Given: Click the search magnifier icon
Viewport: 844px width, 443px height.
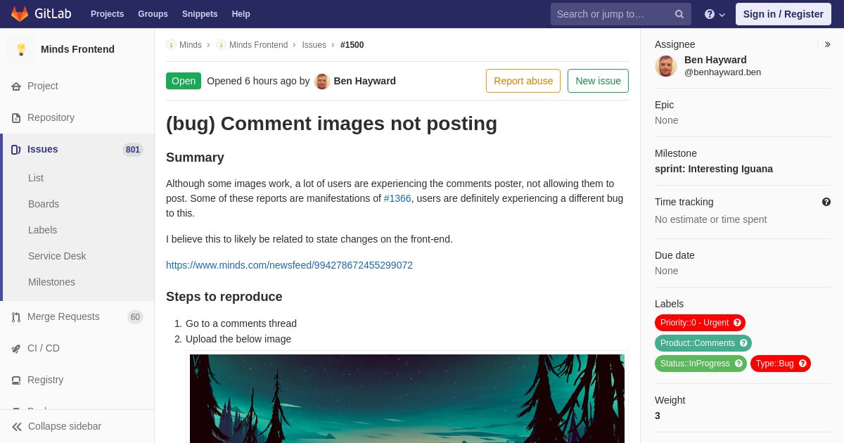Looking at the screenshot, I should (679, 14).
